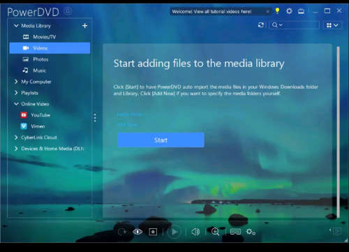349x252 pixels.
Task: Open YouTube online video
Action: click(50, 115)
